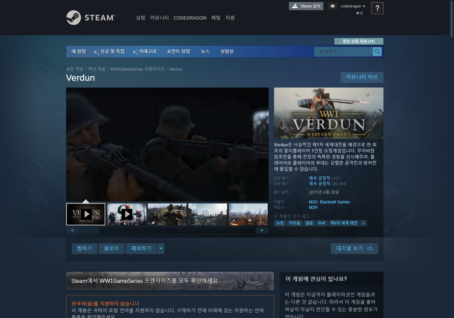The width and height of the screenshot is (454, 318).
Task: Open the 커뮤니티 menu
Action: coord(159,18)
